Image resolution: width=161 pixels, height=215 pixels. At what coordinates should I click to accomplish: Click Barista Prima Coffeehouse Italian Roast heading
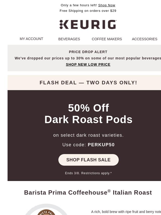click(88, 192)
